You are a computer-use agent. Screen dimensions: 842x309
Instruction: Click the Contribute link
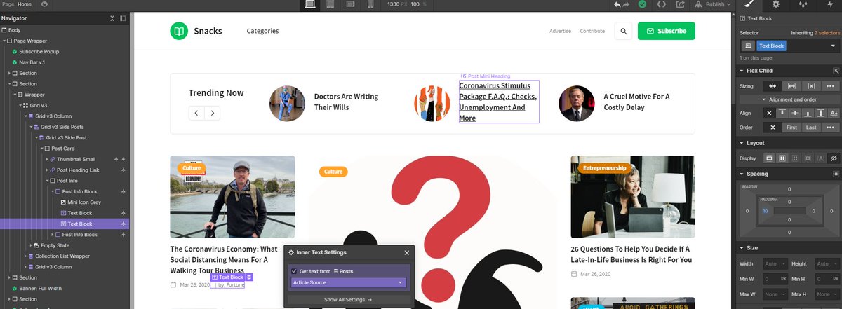pos(592,31)
